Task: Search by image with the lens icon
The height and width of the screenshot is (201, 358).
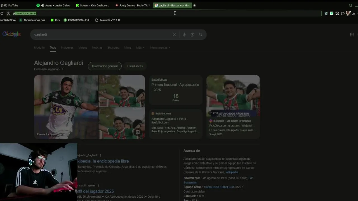Action: tap(192, 35)
